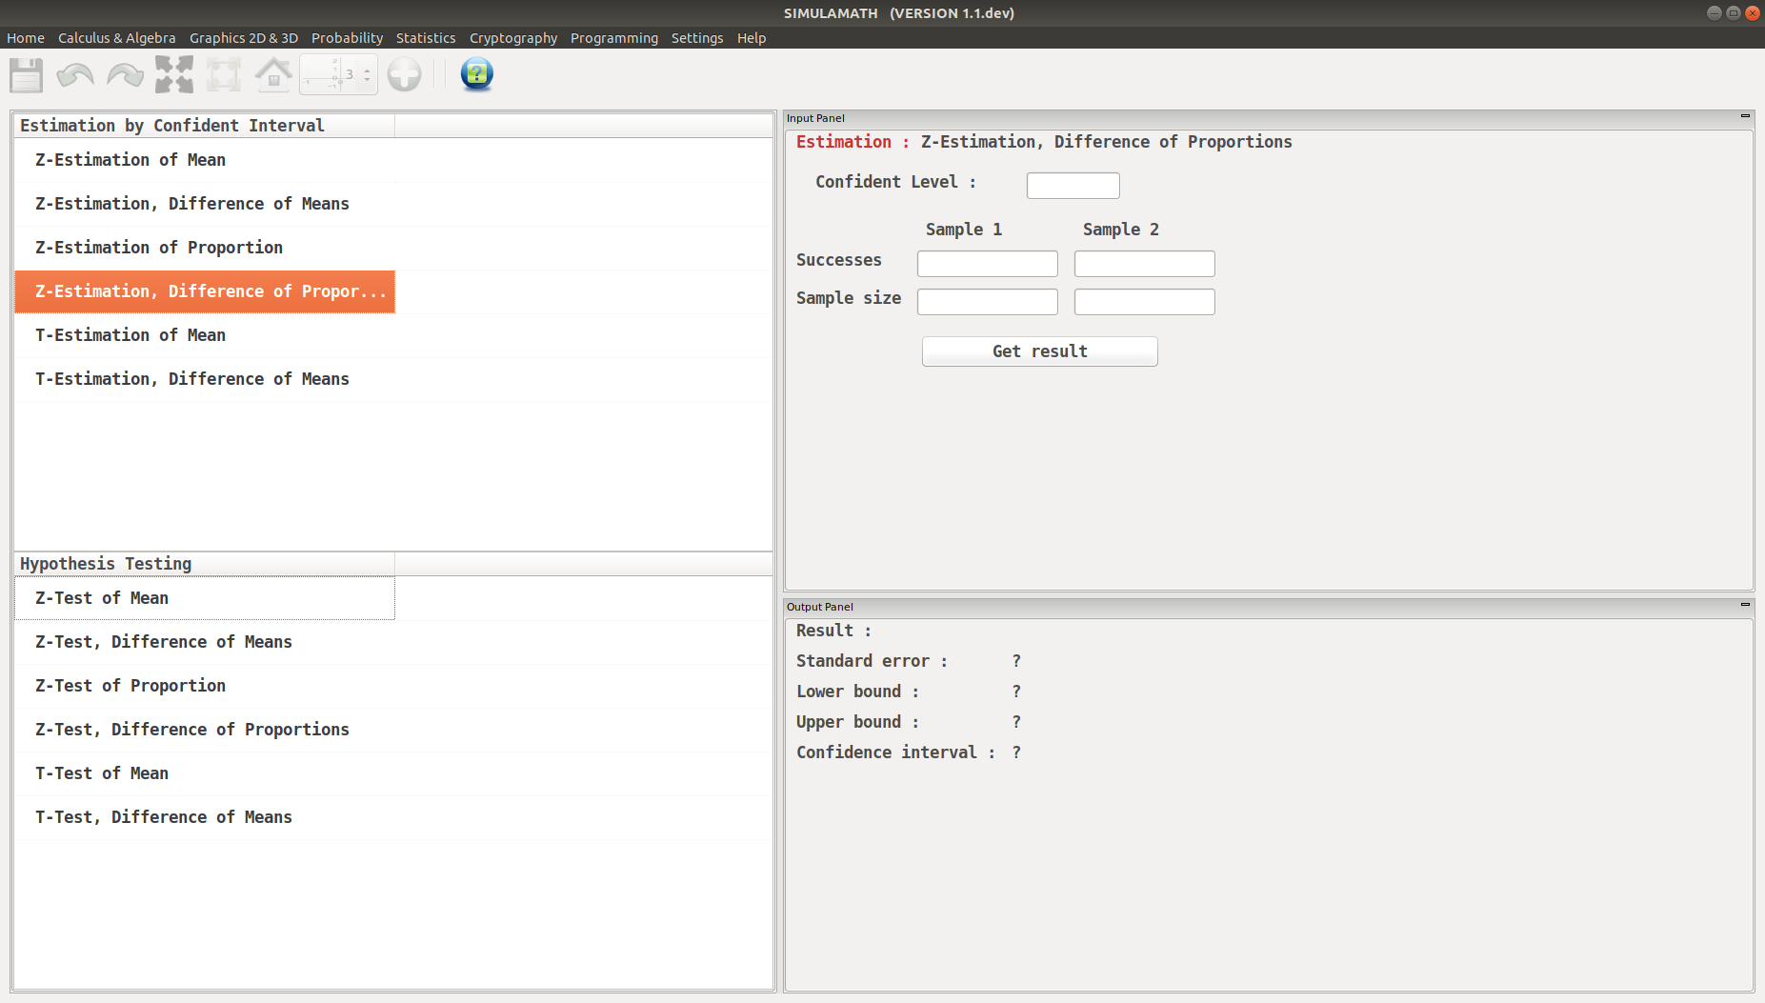This screenshot has height=1003, width=1765.
Task: Open the Graphics 2D & 3D menu
Action: [x=244, y=38]
